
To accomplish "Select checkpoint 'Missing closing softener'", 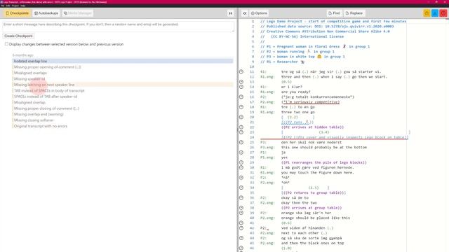I will [123, 120].
